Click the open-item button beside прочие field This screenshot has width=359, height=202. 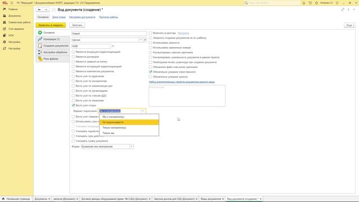pyautogui.click(x=145, y=40)
